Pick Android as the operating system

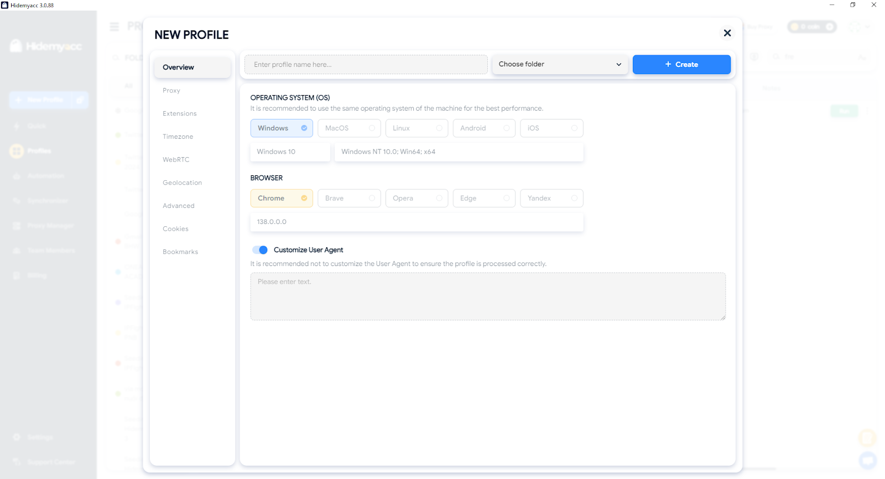484,128
